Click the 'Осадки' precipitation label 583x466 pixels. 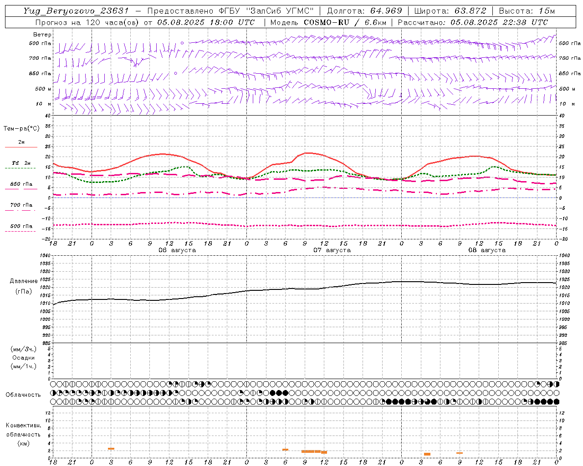point(24,358)
